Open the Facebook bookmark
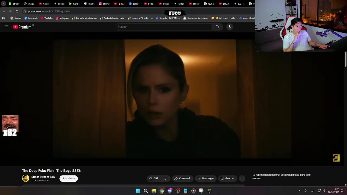 pyautogui.click(x=31, y=18)
